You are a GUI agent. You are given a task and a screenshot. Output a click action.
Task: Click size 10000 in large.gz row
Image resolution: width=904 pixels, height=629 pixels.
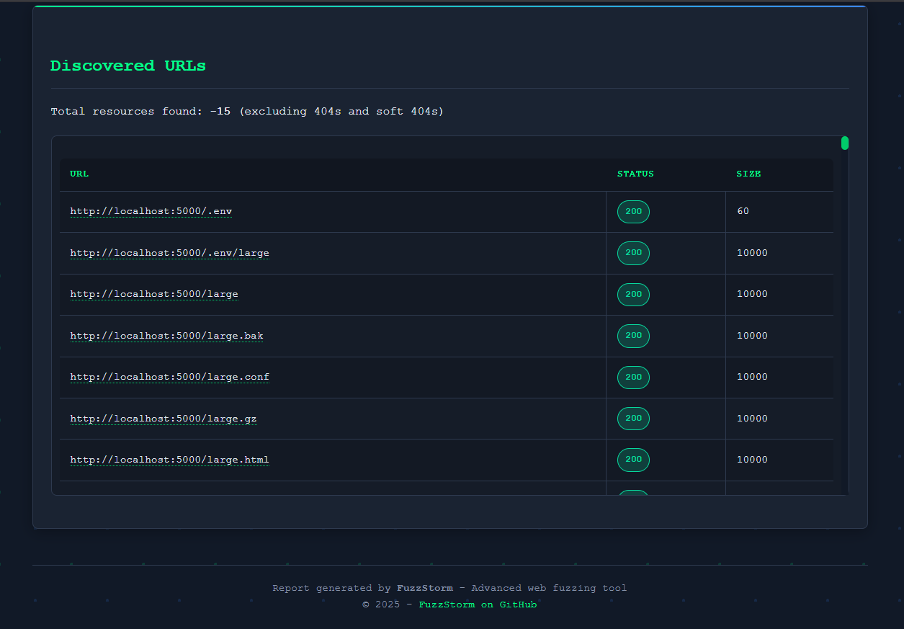[x=752, y=419]
